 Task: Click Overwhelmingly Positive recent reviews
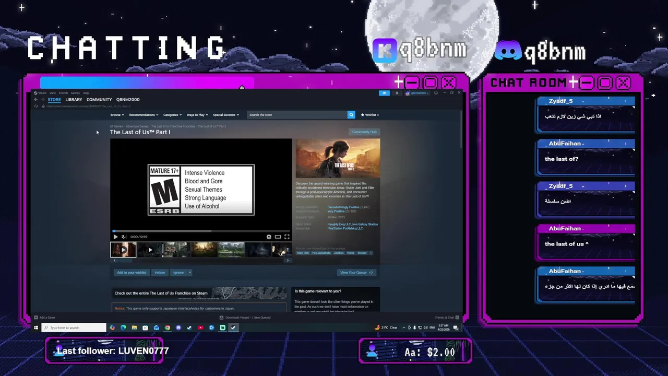343,207
